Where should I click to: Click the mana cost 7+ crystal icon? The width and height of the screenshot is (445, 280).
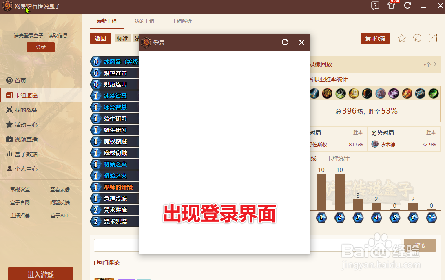tap(432, 218)
